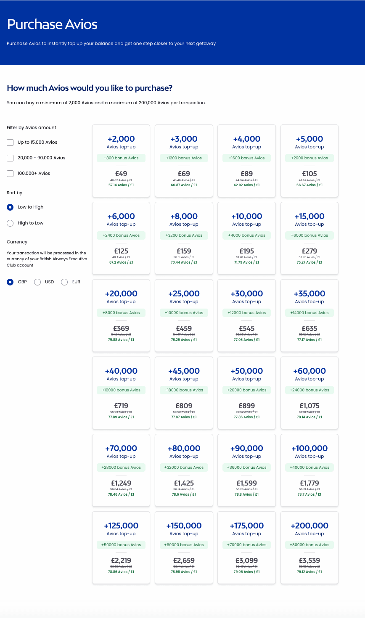The width and height of the screenshot is (365, 618).
Task: Check the '20,000 - 90,000 Avios' filter
Action: (x=10, y=158)
